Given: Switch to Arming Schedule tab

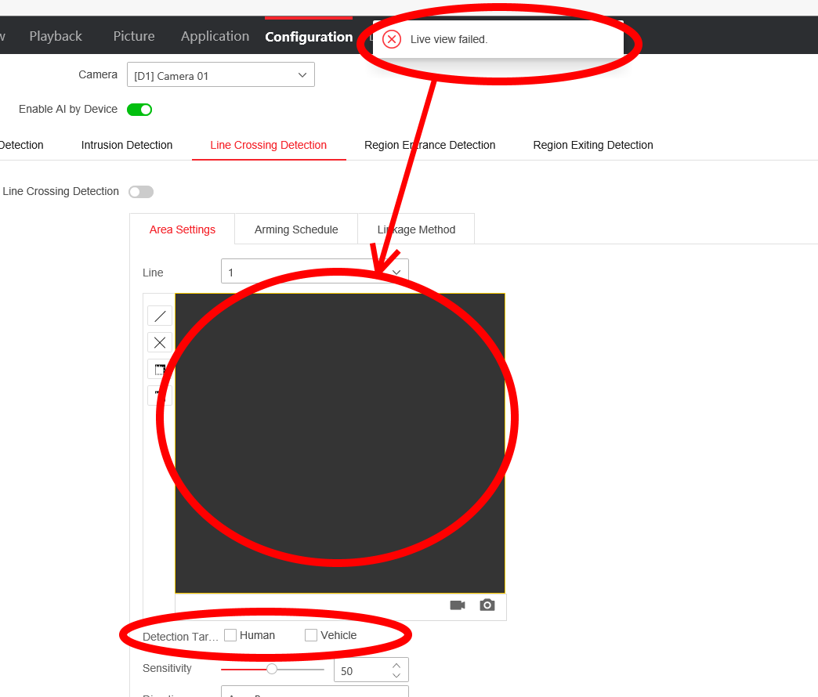Looking at the screenshot, I should point(296,229).
